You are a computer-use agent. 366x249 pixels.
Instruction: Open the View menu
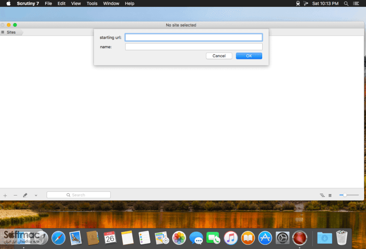[x=76, y=4]
